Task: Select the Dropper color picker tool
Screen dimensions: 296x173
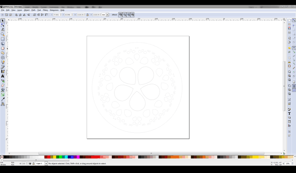Action: pyautogui.click(x=3, y=99)
